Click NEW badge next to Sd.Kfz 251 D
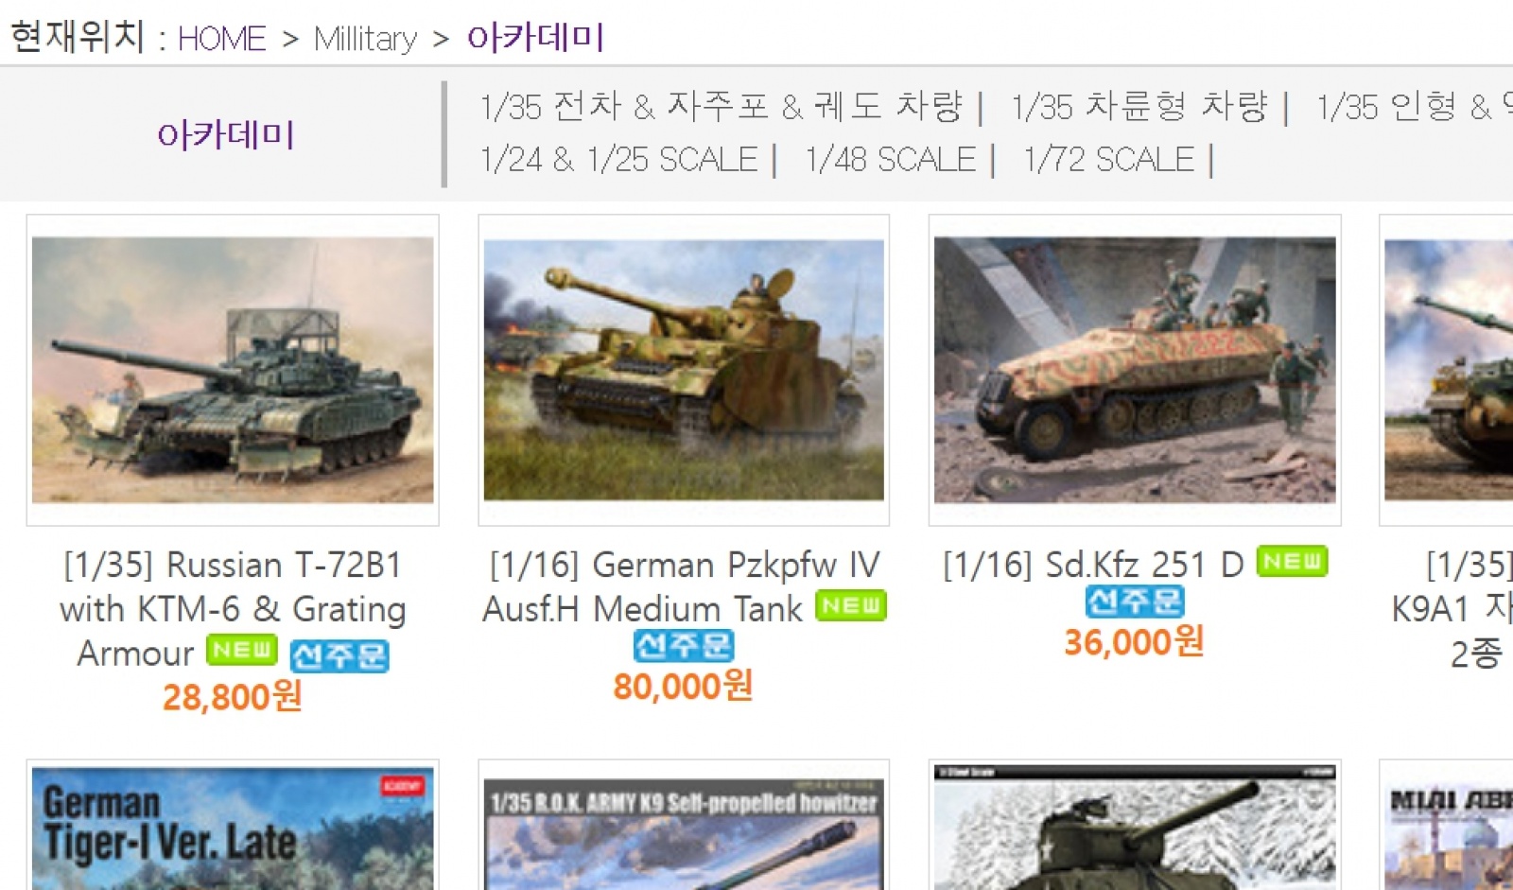This screenshot has height=890, width=1513. 1293,561
